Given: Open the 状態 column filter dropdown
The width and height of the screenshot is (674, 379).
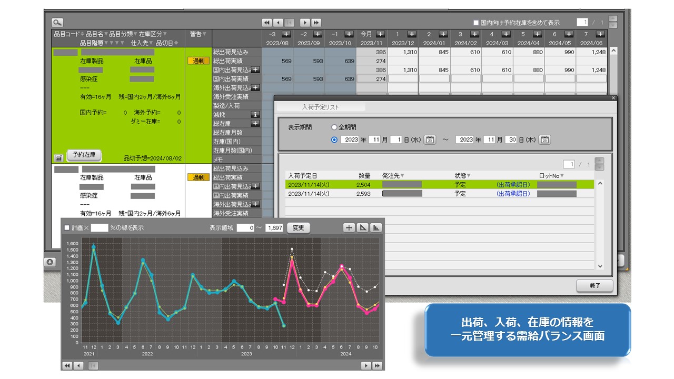Looking at the screenshot, I should pyautogui.click(x=469, y=175).
